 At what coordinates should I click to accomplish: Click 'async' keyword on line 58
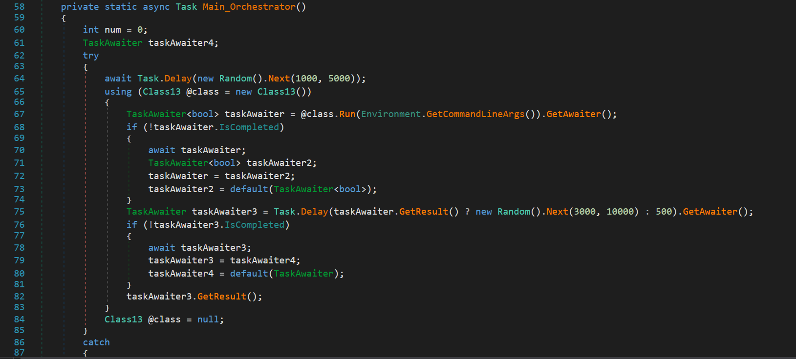point(156,7)
